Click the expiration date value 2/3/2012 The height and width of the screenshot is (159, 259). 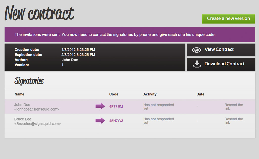click(x=78, y=55)
